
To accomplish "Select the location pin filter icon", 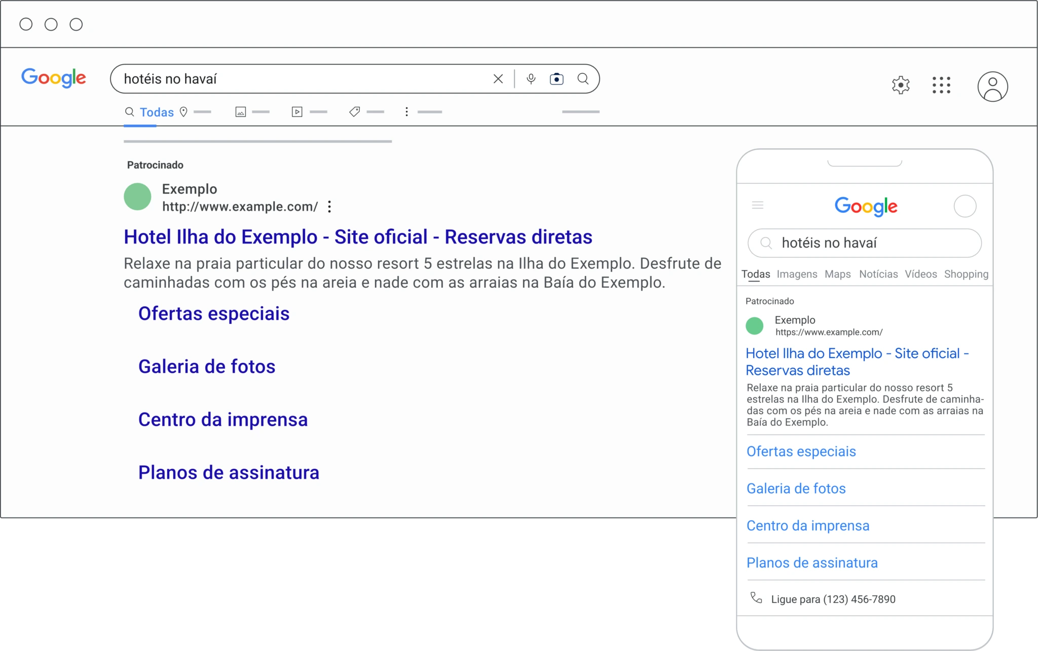I will point(184,111).
